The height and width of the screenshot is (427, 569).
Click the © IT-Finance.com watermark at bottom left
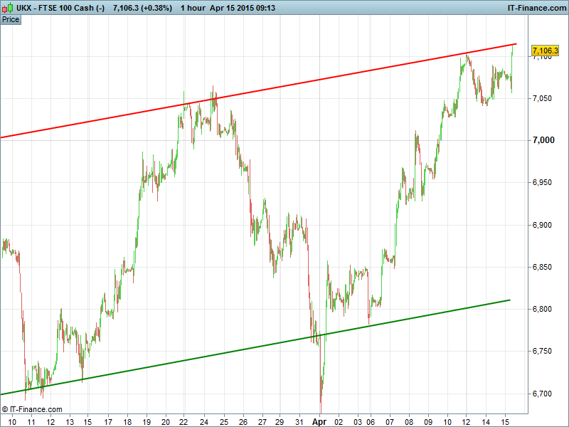[32, 409]
